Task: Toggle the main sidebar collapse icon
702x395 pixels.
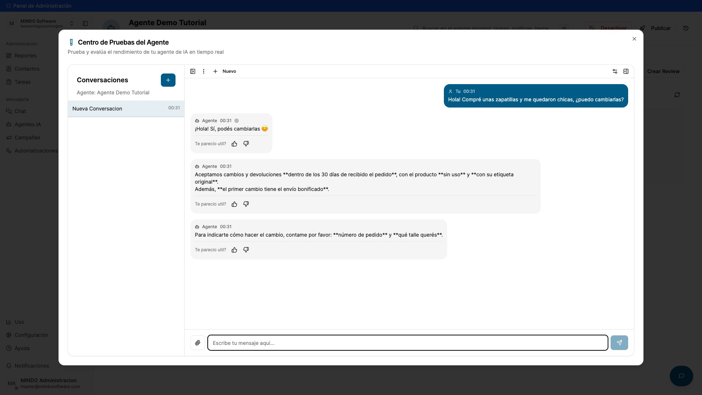Action: point(85,23)
